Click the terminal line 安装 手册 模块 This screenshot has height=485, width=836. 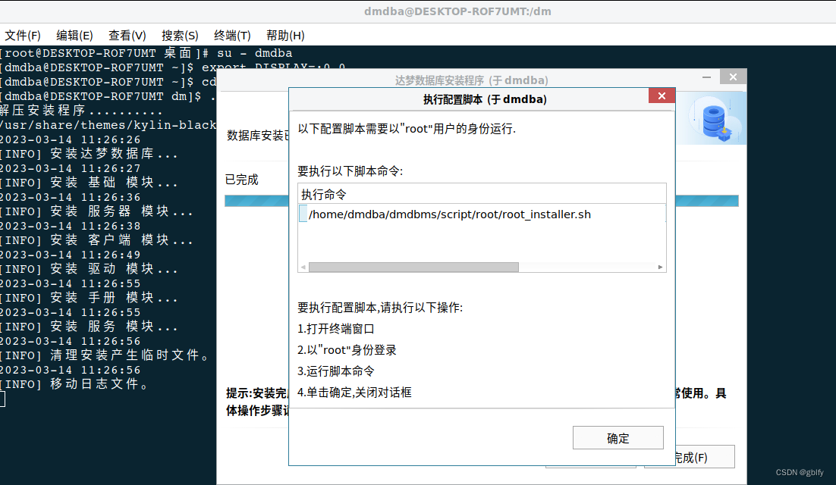coord(89,298)
